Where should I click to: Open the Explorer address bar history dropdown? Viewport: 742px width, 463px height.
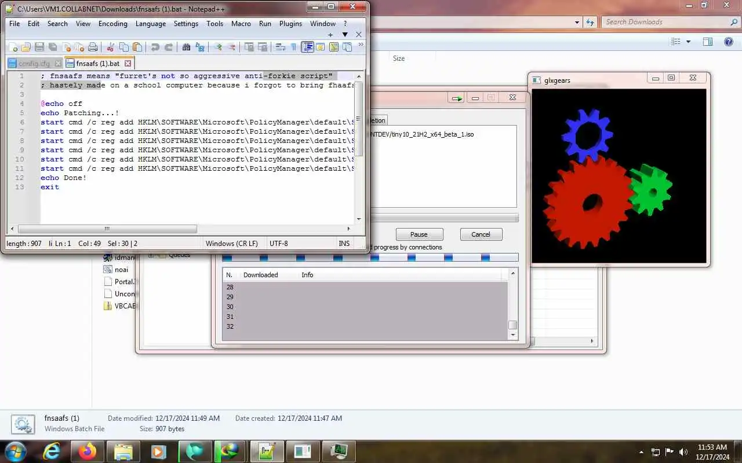coord(577,22)
